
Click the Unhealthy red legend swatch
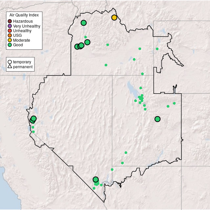10,31
